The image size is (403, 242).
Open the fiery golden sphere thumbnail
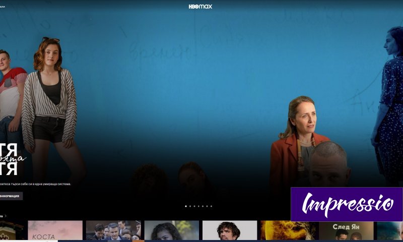tap(288, 230)
